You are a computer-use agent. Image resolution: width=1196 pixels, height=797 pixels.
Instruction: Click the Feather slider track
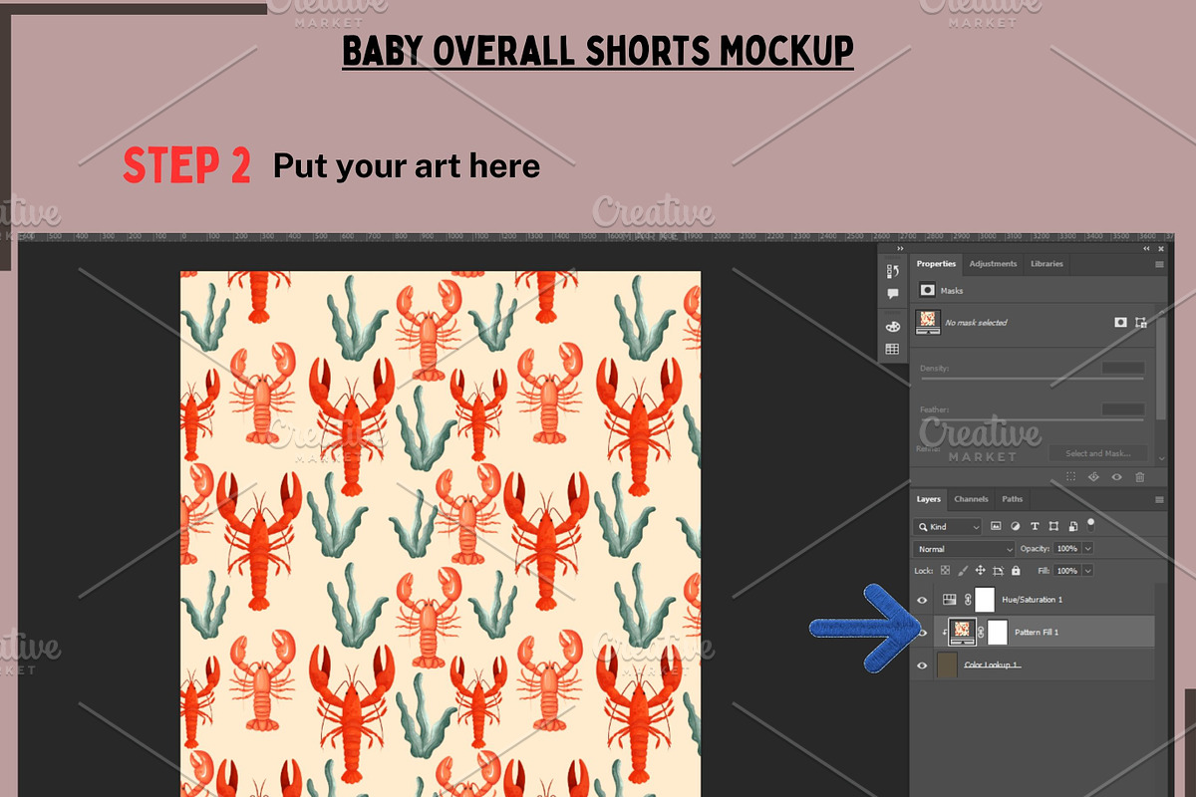(1033, 419)
